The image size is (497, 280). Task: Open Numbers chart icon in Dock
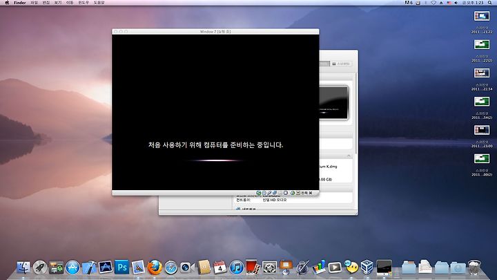click(318, 268)
